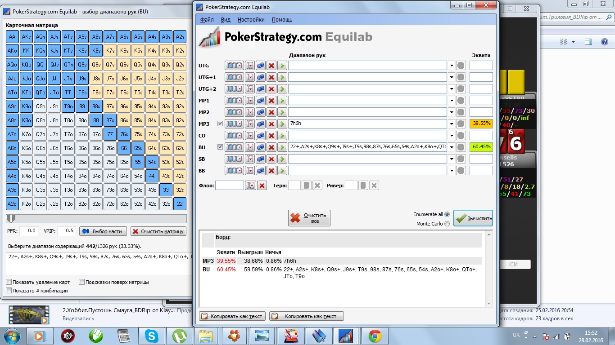Click the Выбор масти button
This screenshot has height=345, width=615.
click(103, 231)
